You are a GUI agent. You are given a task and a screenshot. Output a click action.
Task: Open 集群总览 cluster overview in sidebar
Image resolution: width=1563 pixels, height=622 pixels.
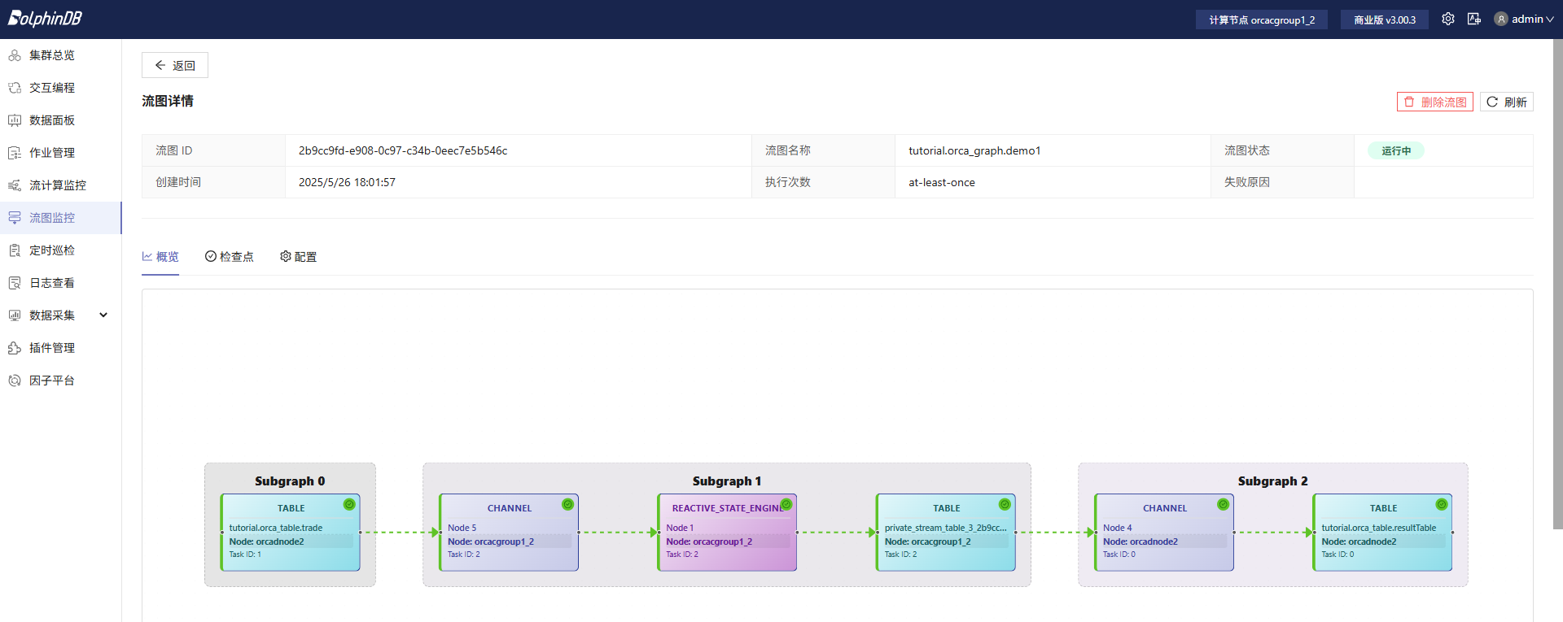[52, 55]
